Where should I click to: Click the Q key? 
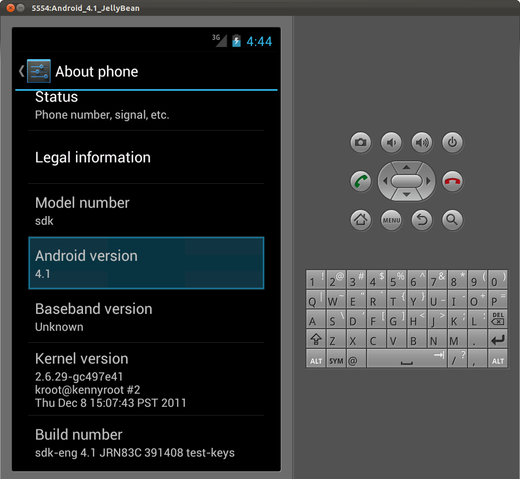[316, 300]
